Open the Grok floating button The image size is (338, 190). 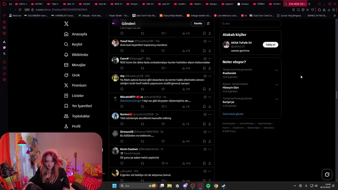[x=327, y=174]
